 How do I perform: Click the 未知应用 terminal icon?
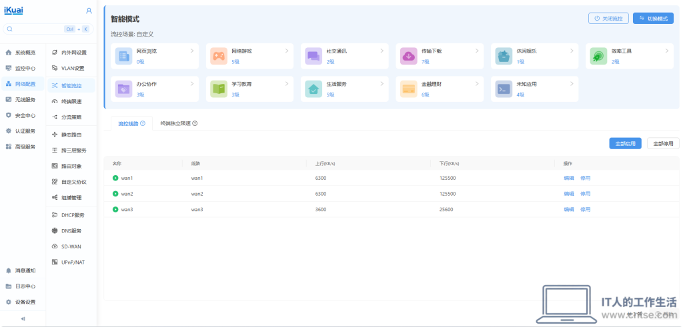[504, 89]
